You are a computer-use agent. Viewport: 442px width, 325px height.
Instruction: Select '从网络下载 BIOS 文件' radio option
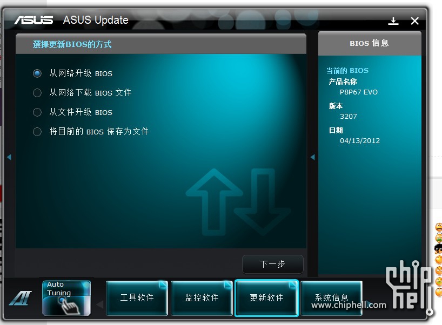[37, 93]
